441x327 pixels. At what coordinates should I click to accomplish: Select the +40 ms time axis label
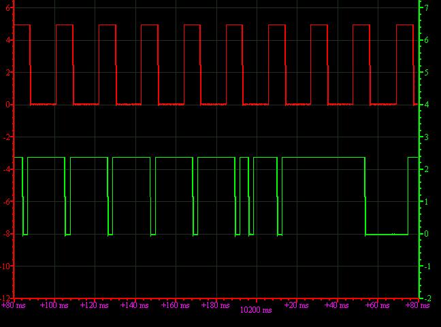(336, 306)
